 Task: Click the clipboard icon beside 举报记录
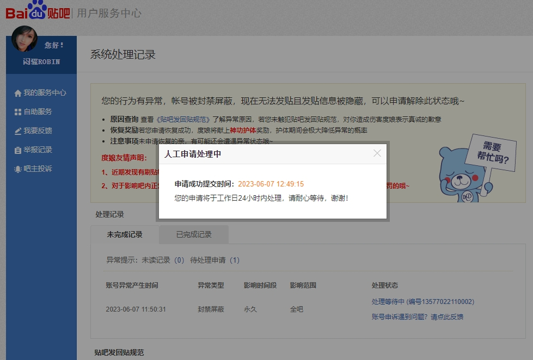click(18, 150)
